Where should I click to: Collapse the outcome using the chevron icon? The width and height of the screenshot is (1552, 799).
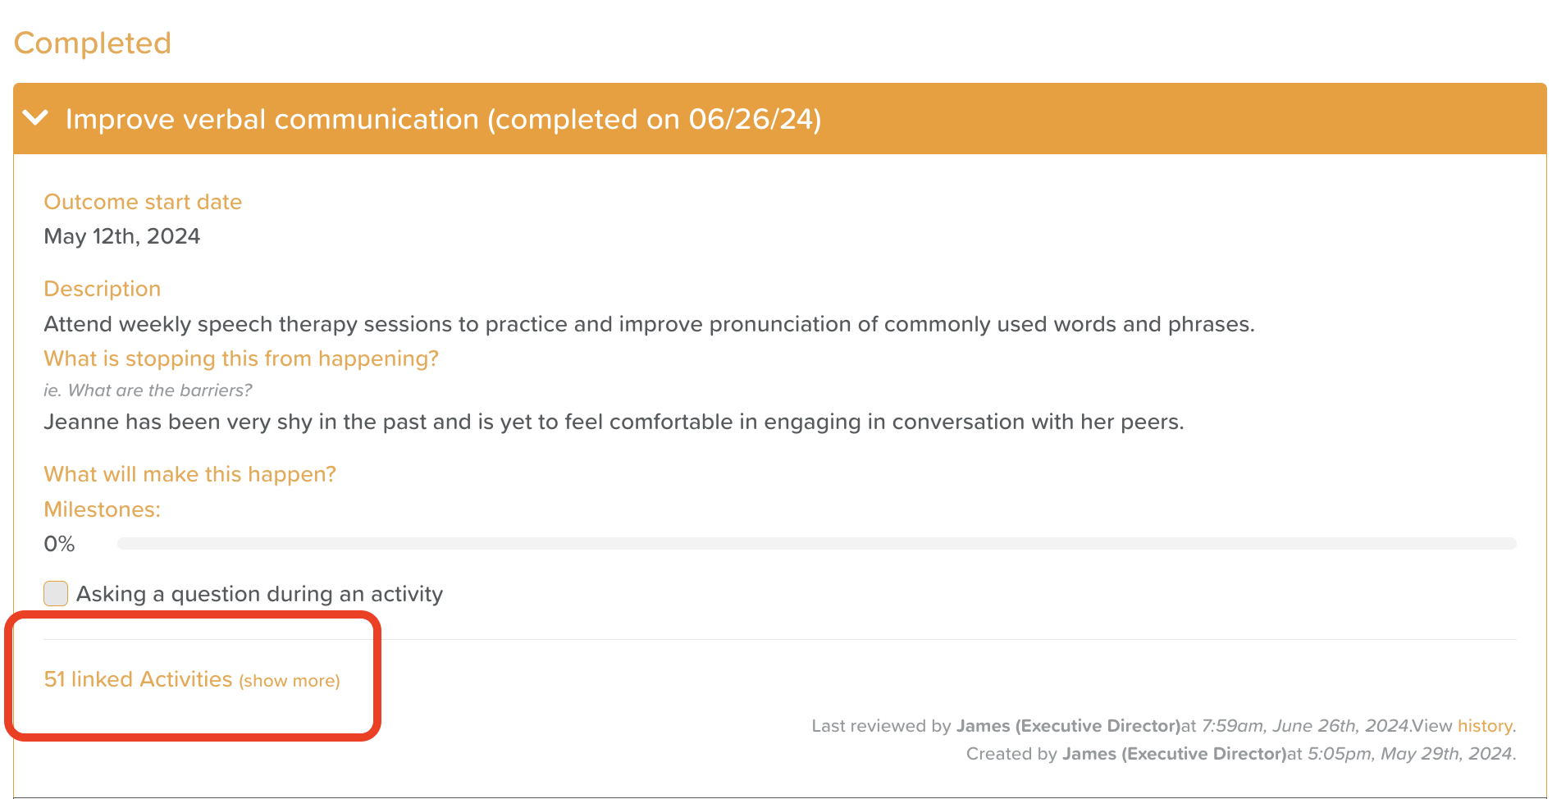pos(36,118)
